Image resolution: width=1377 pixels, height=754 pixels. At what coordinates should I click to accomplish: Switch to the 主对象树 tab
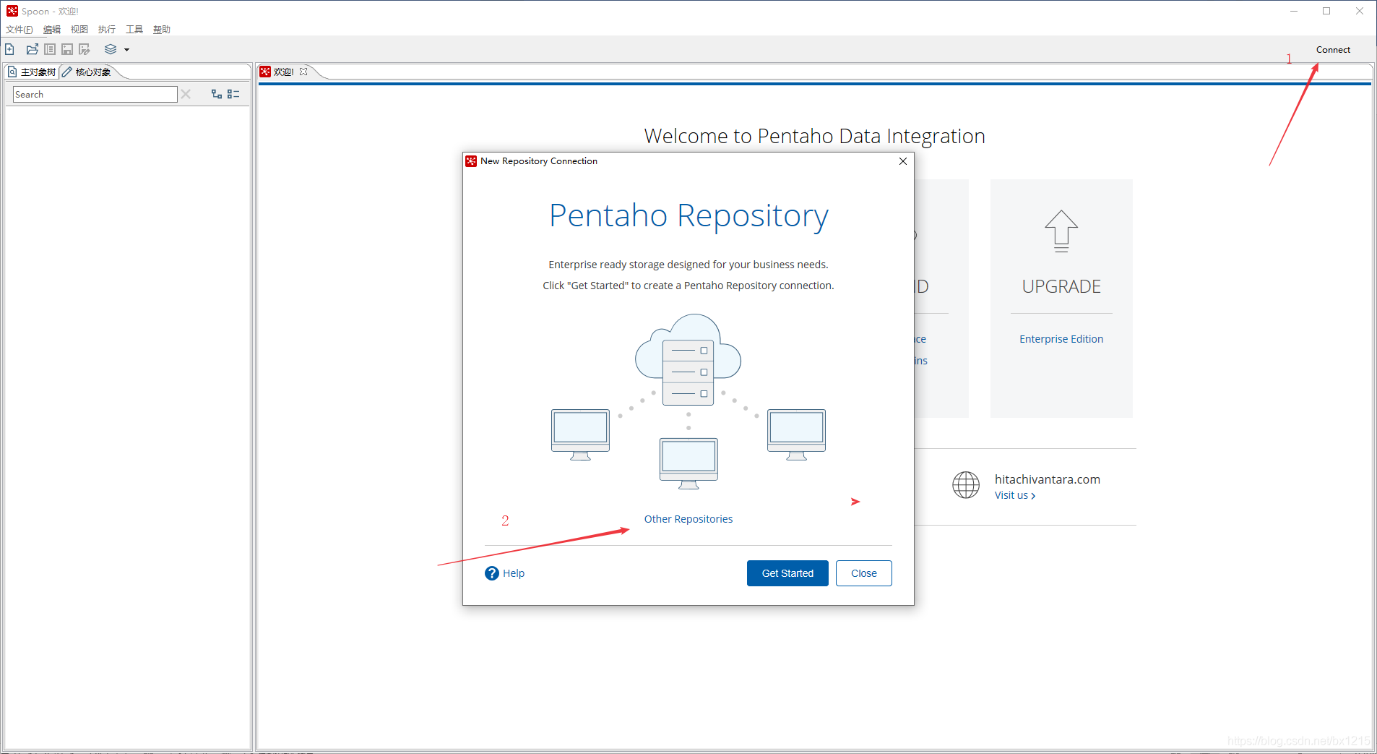pos(32,72)
